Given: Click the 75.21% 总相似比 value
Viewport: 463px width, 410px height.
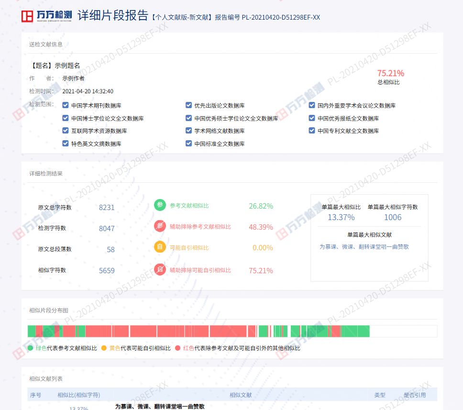Looking at the screenshot, I should tap(390, 73).
